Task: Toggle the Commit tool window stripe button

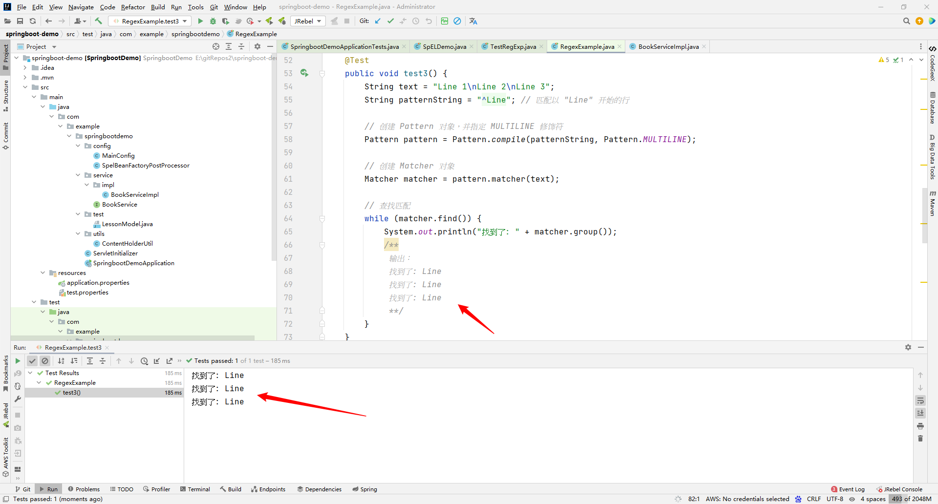Action: pyautogui.click(x=5, y=135)
